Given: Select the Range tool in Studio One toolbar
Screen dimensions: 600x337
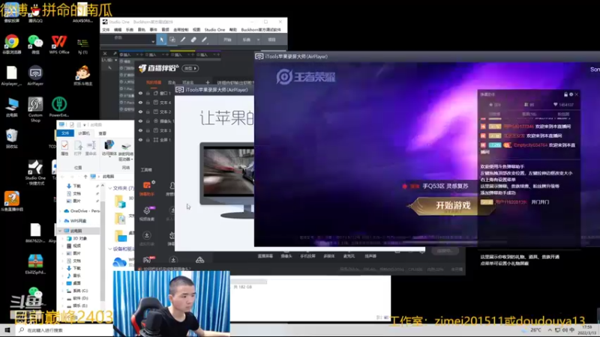Looking at the screenshot, I should pyautogui.click(x=172, y=40).
